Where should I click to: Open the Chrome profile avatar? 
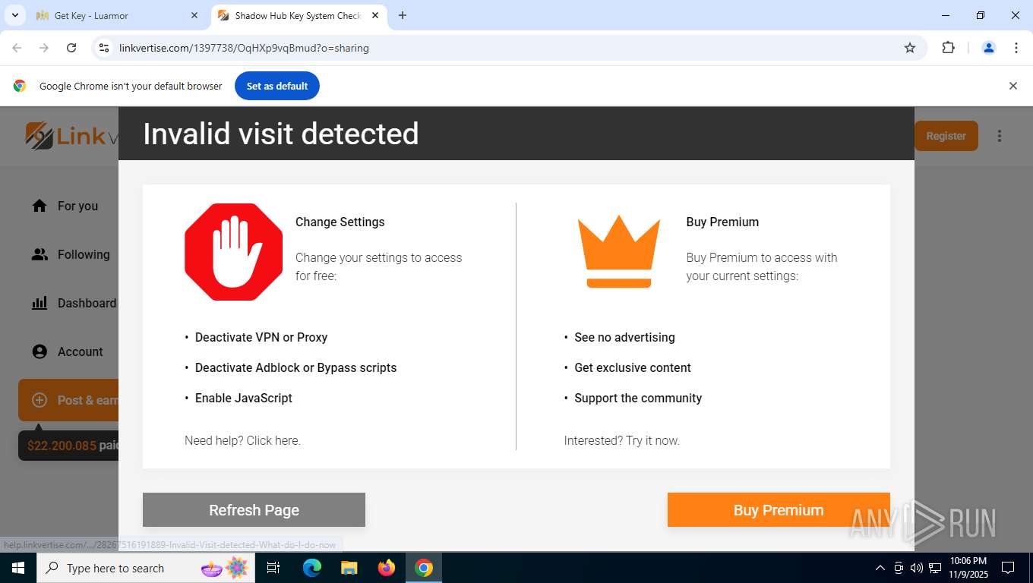pyautogui.click(x=989, y=48)
